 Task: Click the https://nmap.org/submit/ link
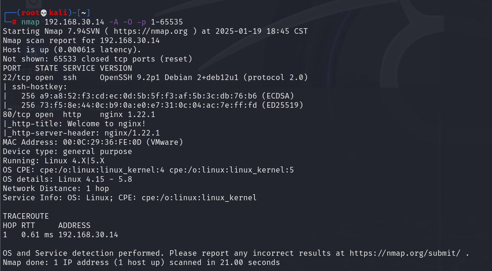[x=405, y=253]
